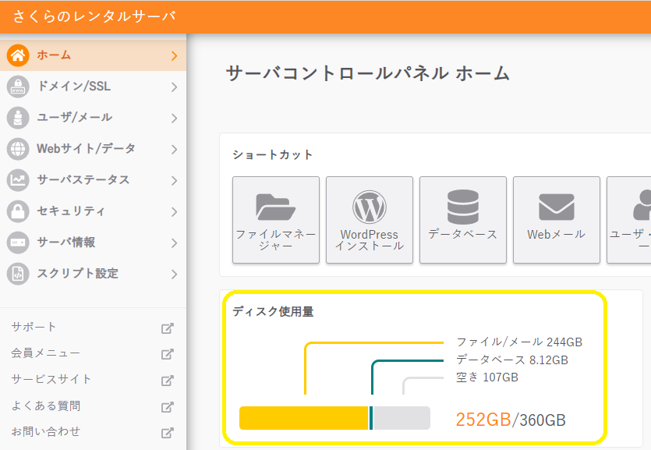The height and width of the screenshot is (450, 651).
Task: Select the ホーム menu label
Action: 54,55
